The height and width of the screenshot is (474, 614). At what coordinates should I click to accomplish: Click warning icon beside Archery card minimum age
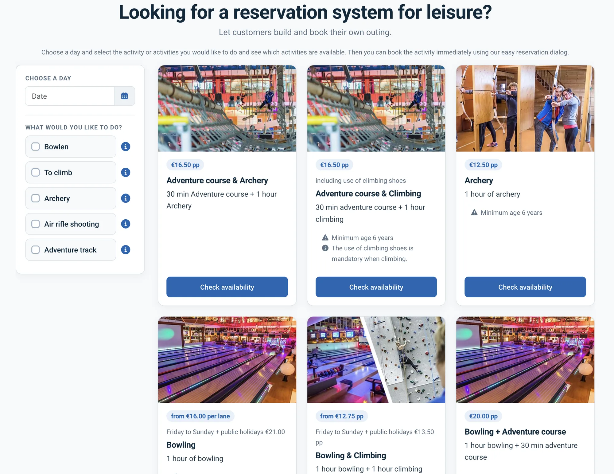[474, 212]
